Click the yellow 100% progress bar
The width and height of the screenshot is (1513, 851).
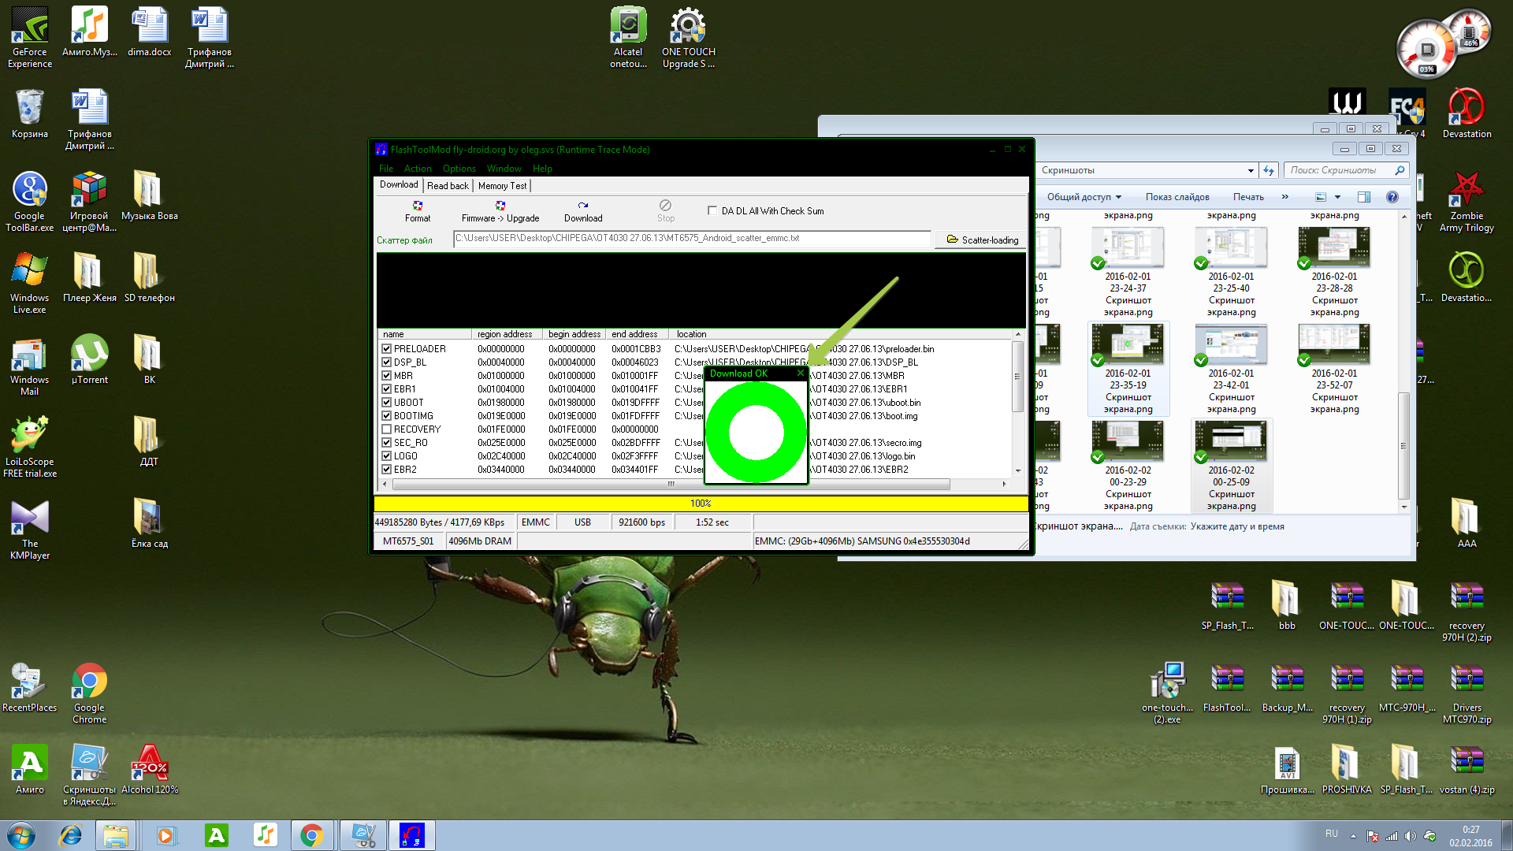[701, 504]
